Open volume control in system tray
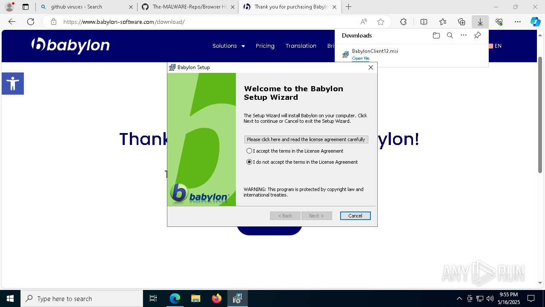 point(490,298)
